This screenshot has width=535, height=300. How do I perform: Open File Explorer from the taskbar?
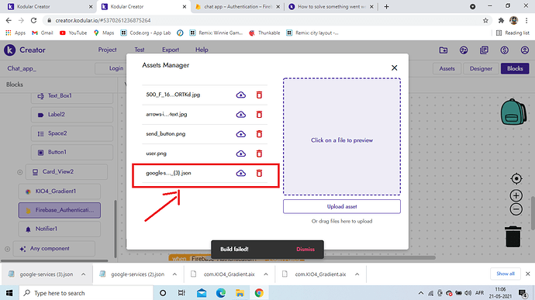tap(240, 293)
